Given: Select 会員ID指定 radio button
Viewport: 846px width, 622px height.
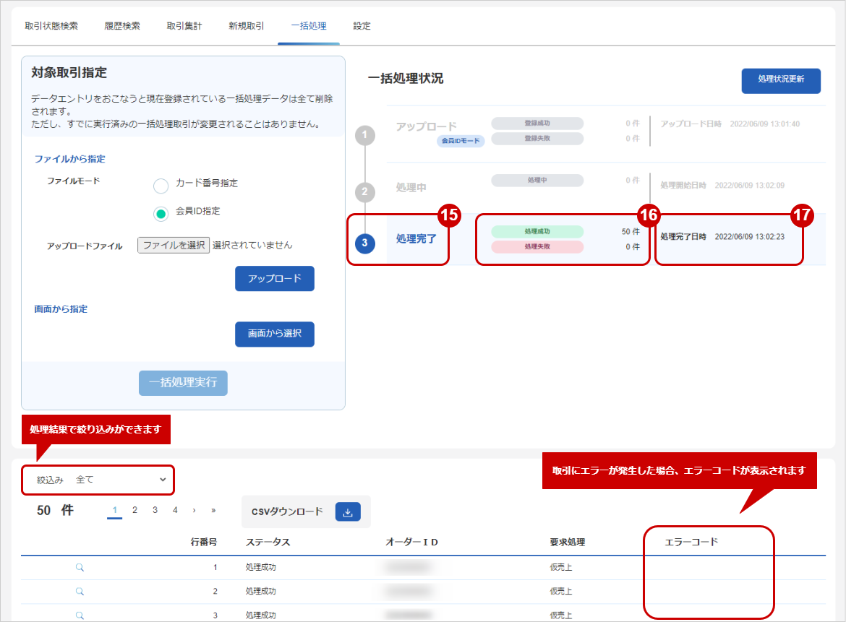Looking at the screenshot, I should [161, 214].
